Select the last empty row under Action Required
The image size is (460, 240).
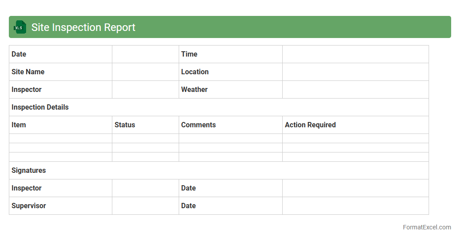(x=355, y=157)
